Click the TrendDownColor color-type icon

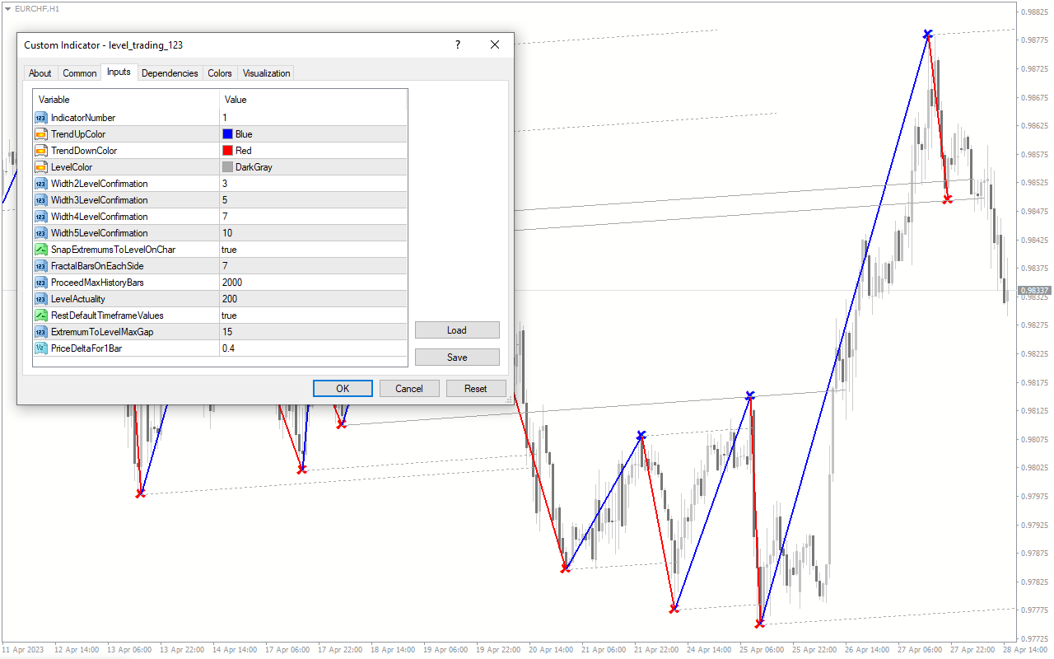pyautogui.click(x=41, y=151)
